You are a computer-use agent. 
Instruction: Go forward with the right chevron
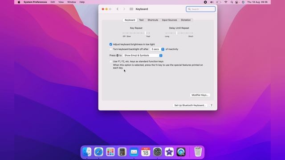point(124,9)
